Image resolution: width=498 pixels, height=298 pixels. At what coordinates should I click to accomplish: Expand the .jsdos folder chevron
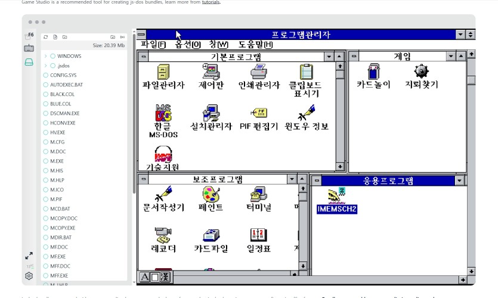45,66
